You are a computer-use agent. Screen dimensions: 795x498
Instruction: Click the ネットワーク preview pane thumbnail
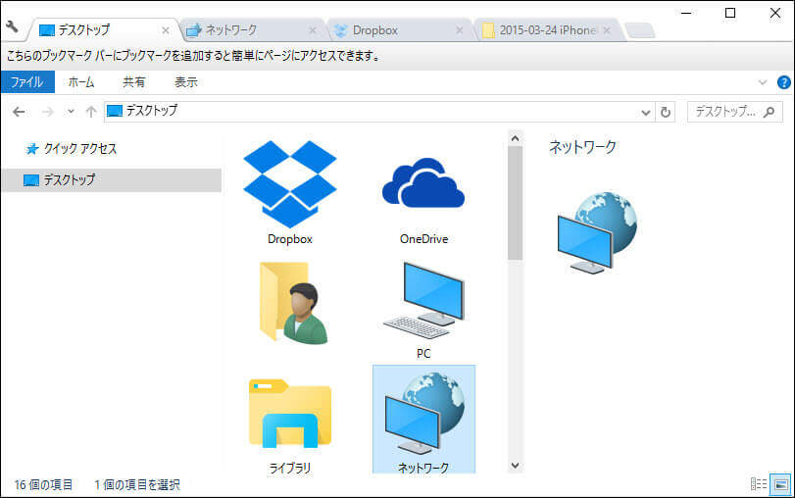pyautogui.click(x=597, y=232)
